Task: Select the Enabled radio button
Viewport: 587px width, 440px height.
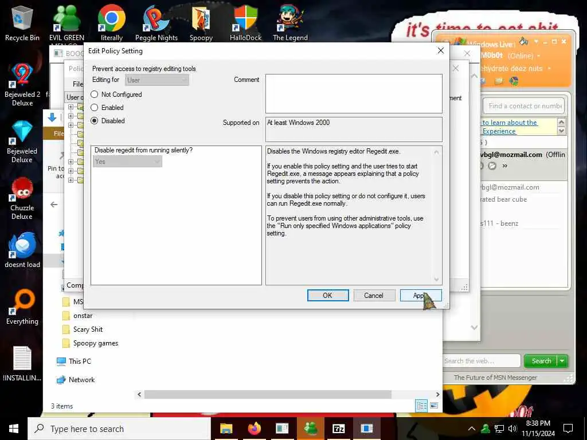Action: click(x=95, y=107)
